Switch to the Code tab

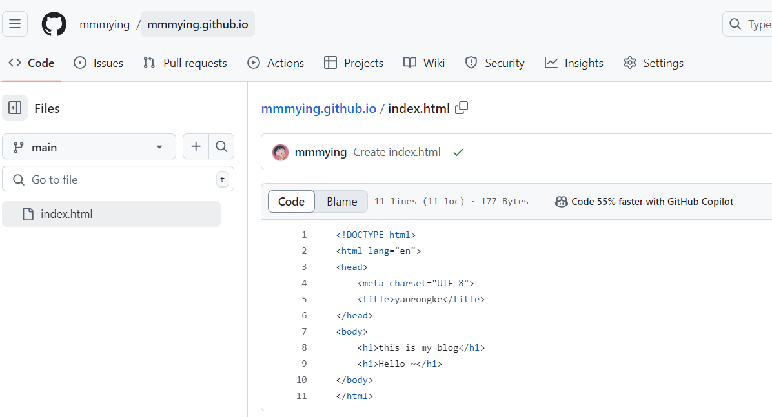click(32, 63)
